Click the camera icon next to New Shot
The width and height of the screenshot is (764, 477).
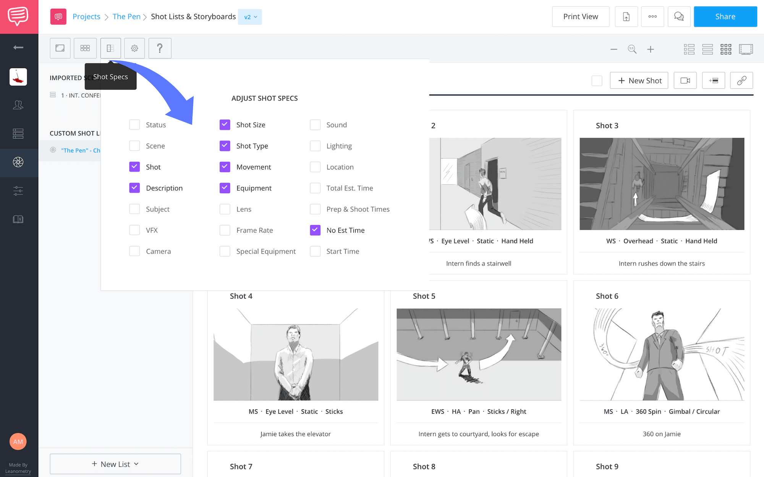pos(685,81)
